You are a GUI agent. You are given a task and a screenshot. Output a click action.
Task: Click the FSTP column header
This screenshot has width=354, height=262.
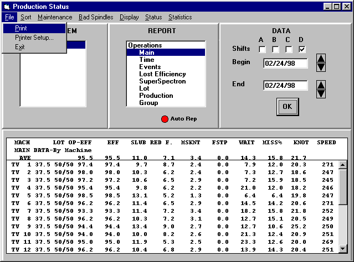[x=219, y=143]
